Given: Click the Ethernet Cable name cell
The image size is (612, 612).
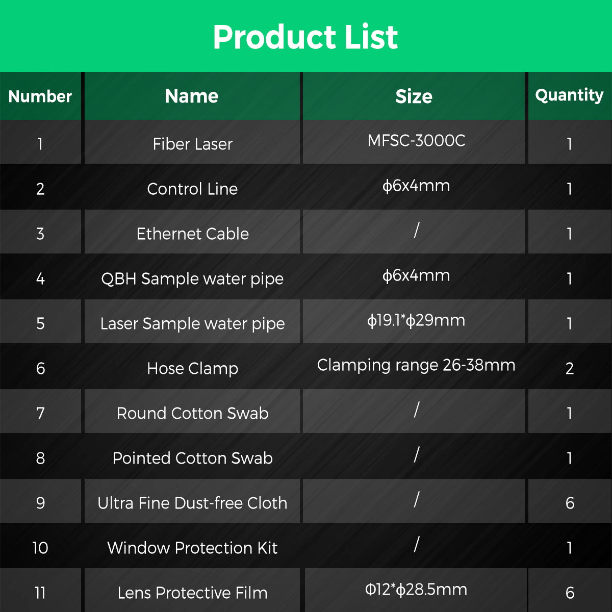Looking at the screenshot, I should pyautogui.click(x=192, y=234).
